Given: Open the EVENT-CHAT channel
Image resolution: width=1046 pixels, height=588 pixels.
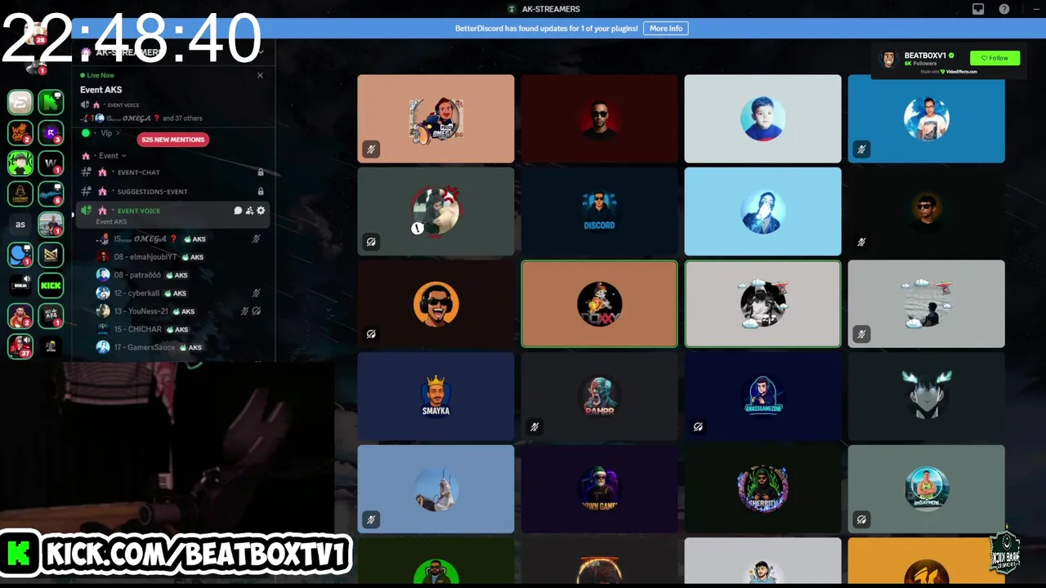Looking at the screenshot, I should [172, 172].
